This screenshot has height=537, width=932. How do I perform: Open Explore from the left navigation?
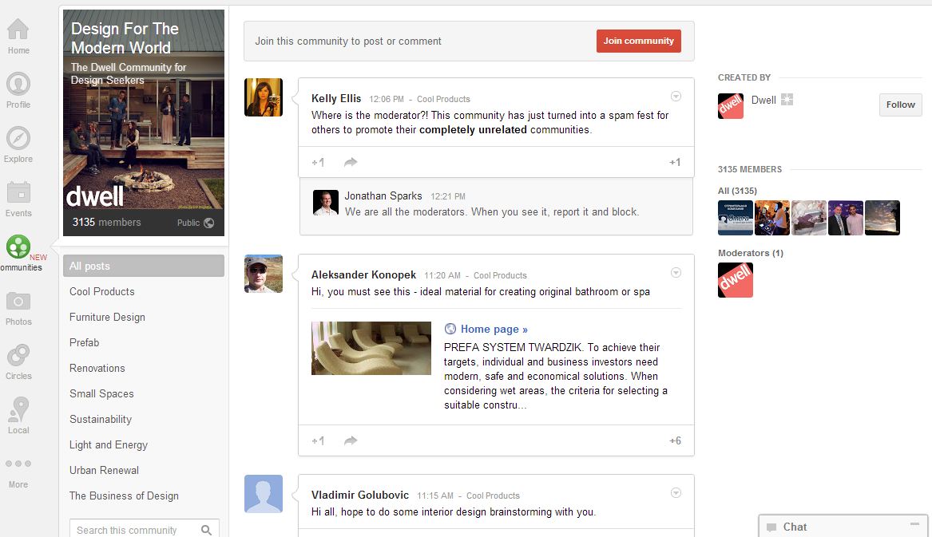[x=18, y=139]
